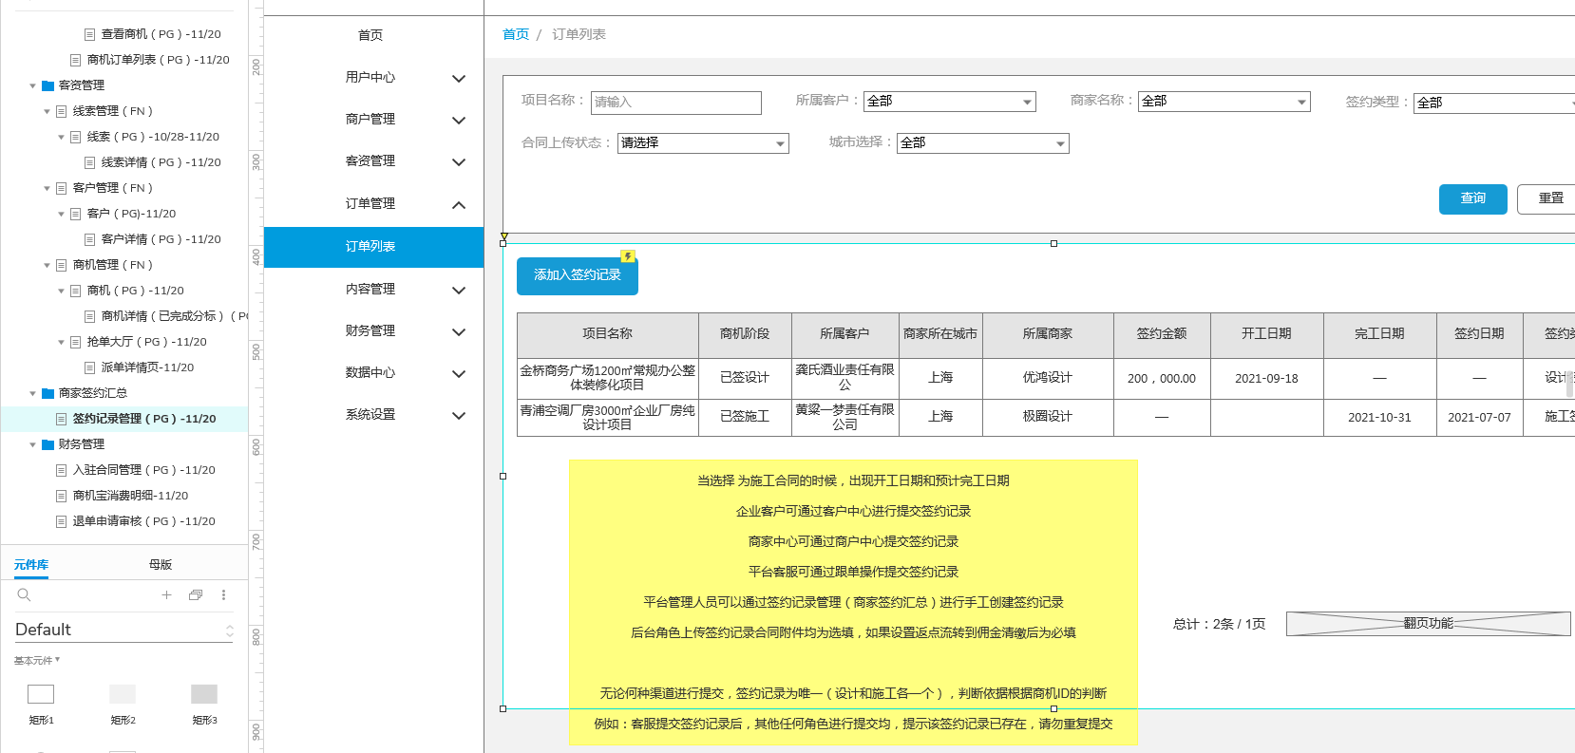Click the 总计:2条 / 1页 label
Screen dimensions: 1575x753
1219,624
